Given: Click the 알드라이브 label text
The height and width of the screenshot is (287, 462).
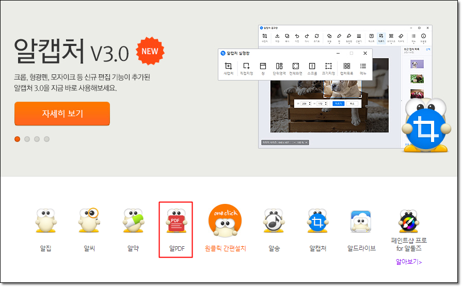Looking at the screenshot, I should coord(361,248).
